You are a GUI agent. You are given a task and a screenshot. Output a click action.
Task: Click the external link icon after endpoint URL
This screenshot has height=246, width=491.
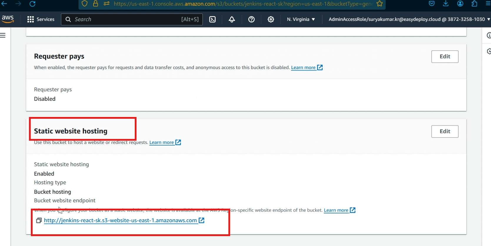click(x=202, y=220)
